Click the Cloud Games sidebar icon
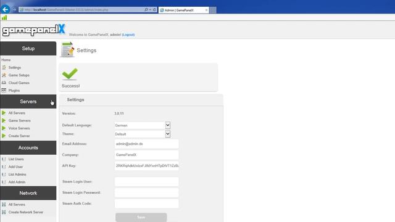 [x=4, y=83]
